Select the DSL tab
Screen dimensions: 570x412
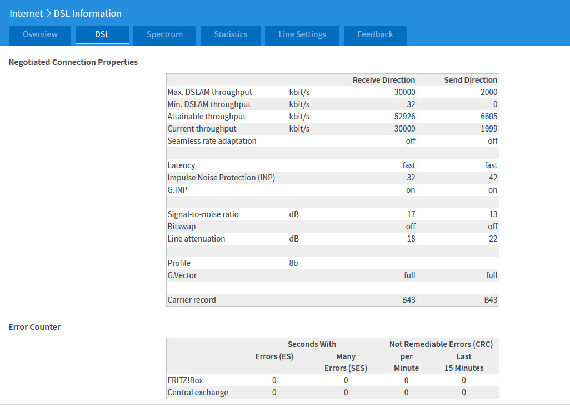pos(102,34)
